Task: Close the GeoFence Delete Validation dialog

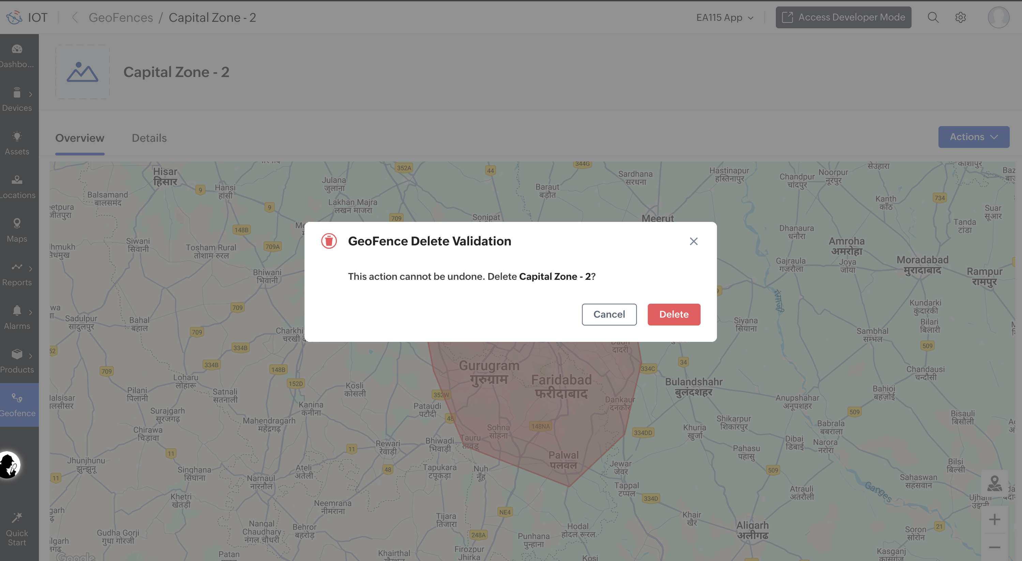Action: click(693, 241)
